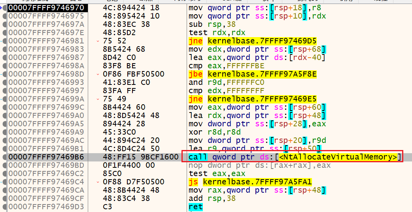The height and width of the screenshot is (212, 412).
Task: Toggle breakpoint bullet at address 00007FFFF9746983
Action: [4, 49]
